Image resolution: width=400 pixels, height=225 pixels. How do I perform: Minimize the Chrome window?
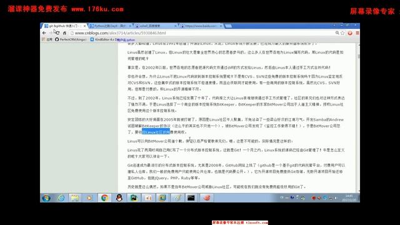pos(341,25)
